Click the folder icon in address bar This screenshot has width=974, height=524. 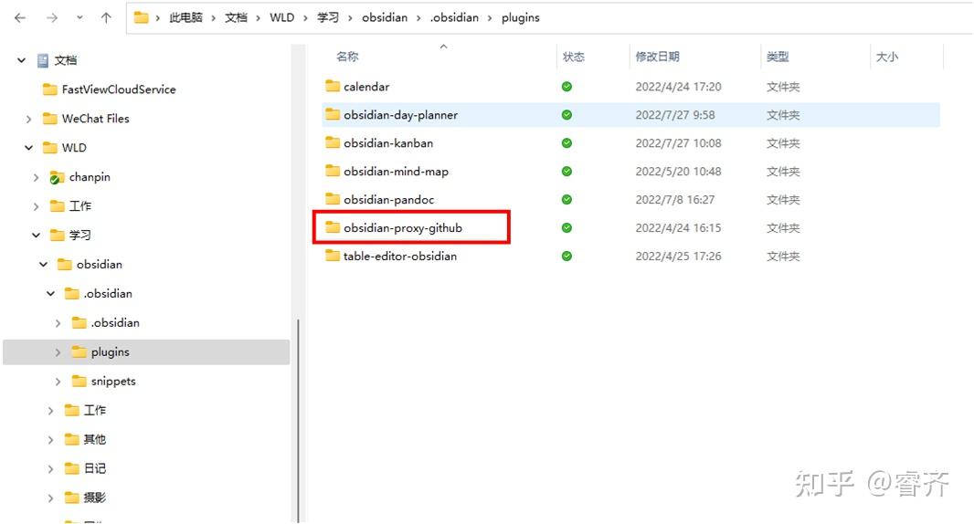142,17
